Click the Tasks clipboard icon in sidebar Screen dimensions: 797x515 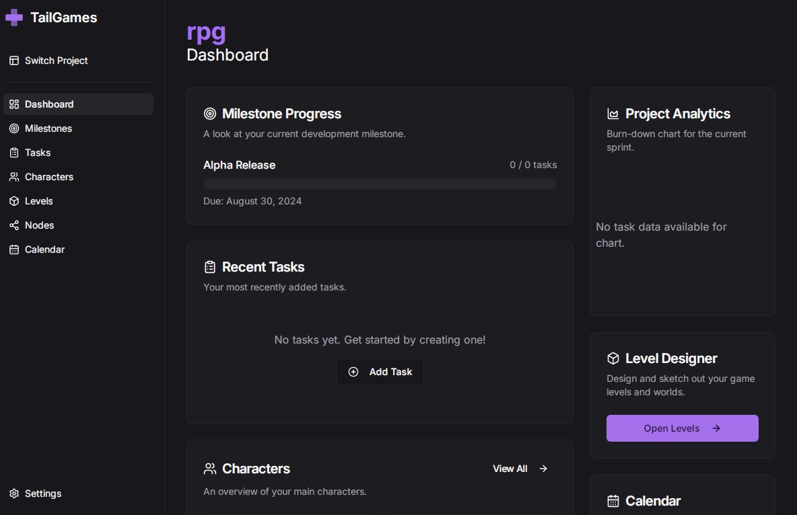[14, 153]
